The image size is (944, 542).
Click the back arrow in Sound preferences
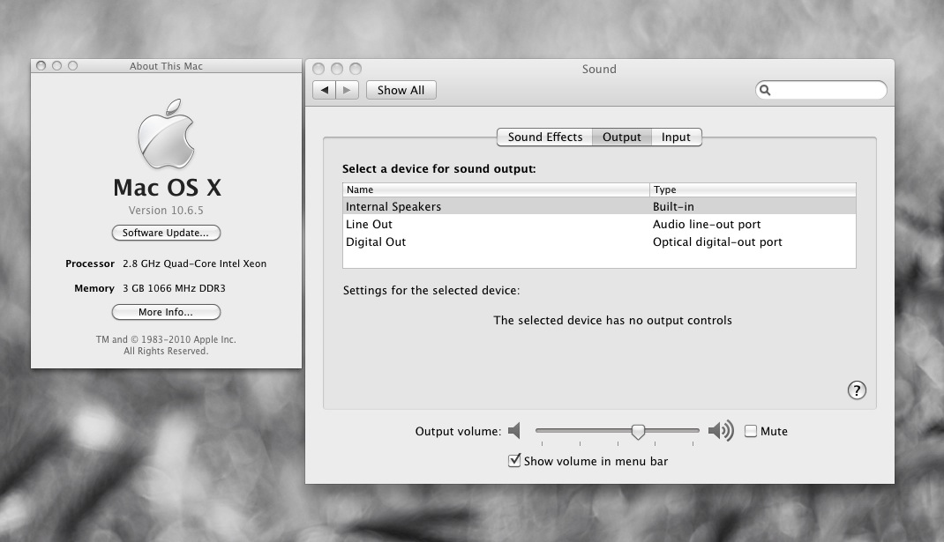[x=324, y=89]
